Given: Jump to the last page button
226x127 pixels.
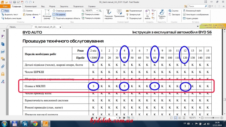Looking at the screenshot, I should [x=124, y=118].
